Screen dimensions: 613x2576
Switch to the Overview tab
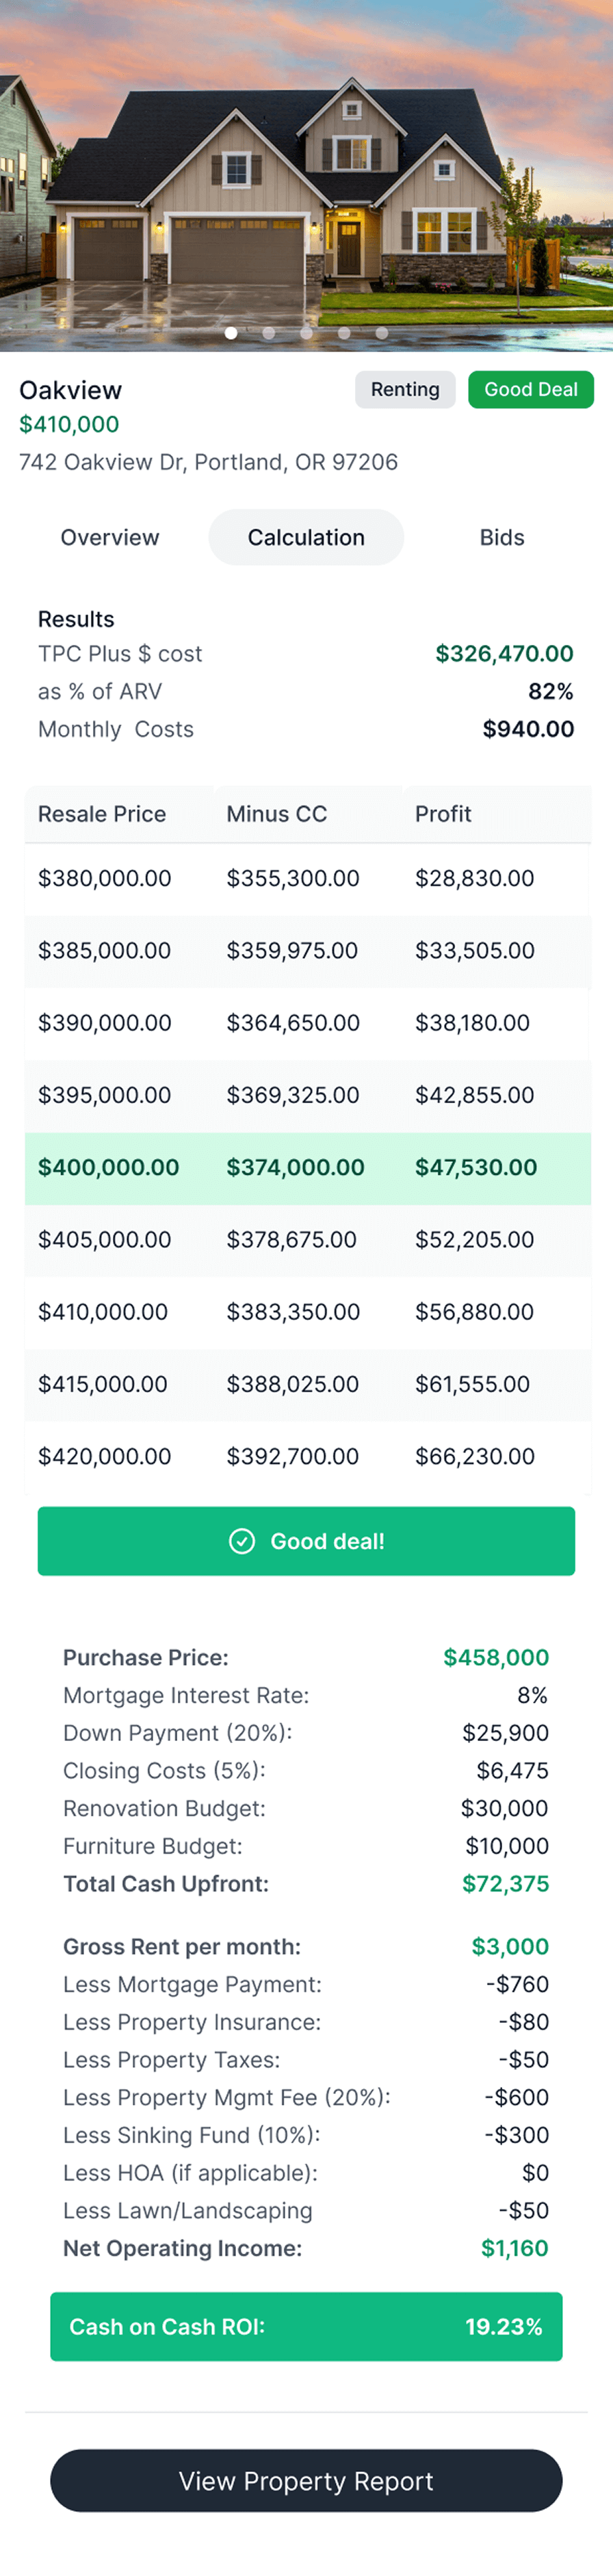click(x=110, y=537)
